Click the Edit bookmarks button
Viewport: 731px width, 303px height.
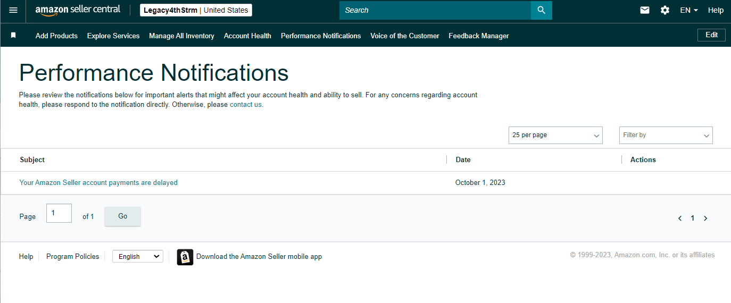tap(711, 35)
